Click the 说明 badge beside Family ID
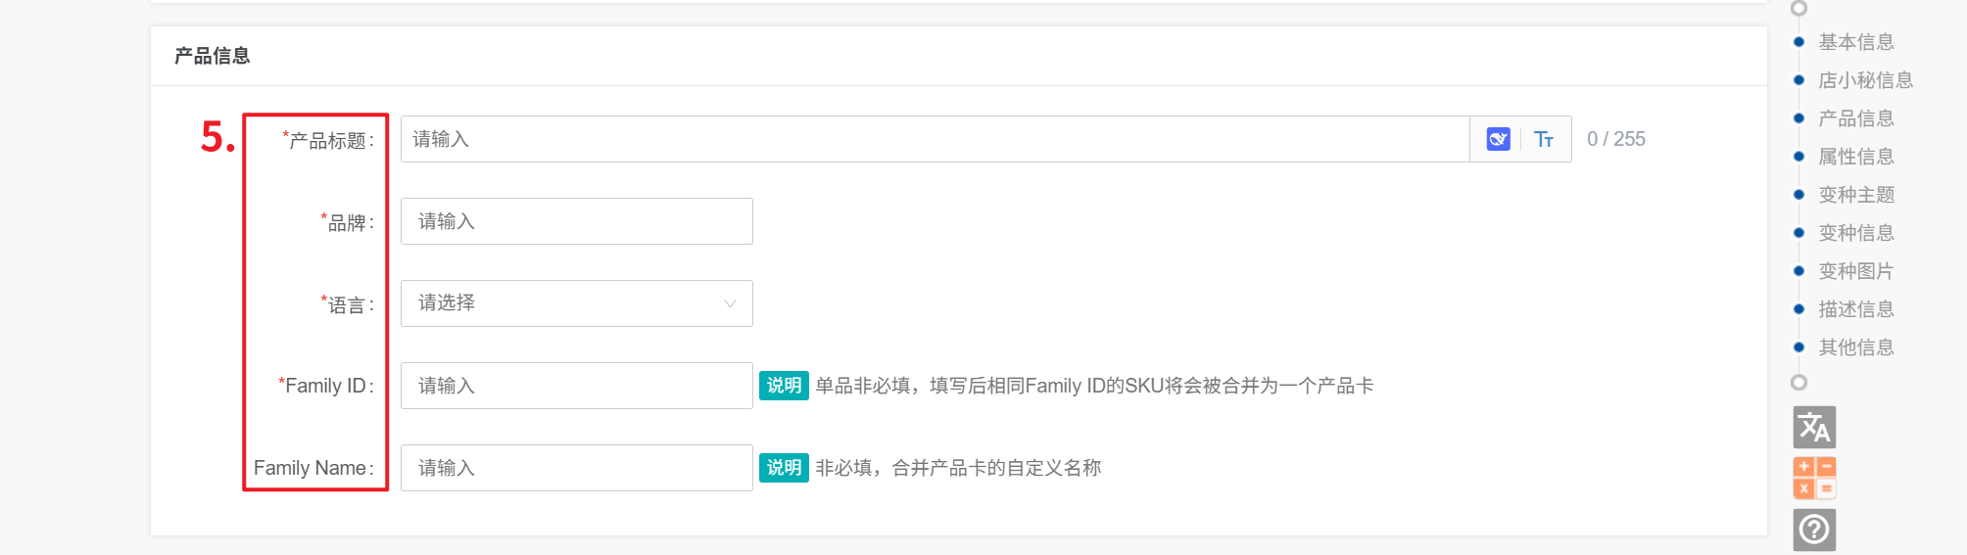The width and height of the screenshot is (1967, 555). (x=784, y=386)
